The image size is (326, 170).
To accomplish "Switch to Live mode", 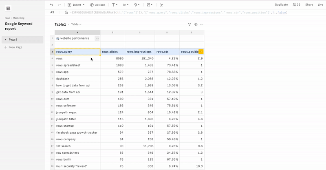I will click(320, 5).
